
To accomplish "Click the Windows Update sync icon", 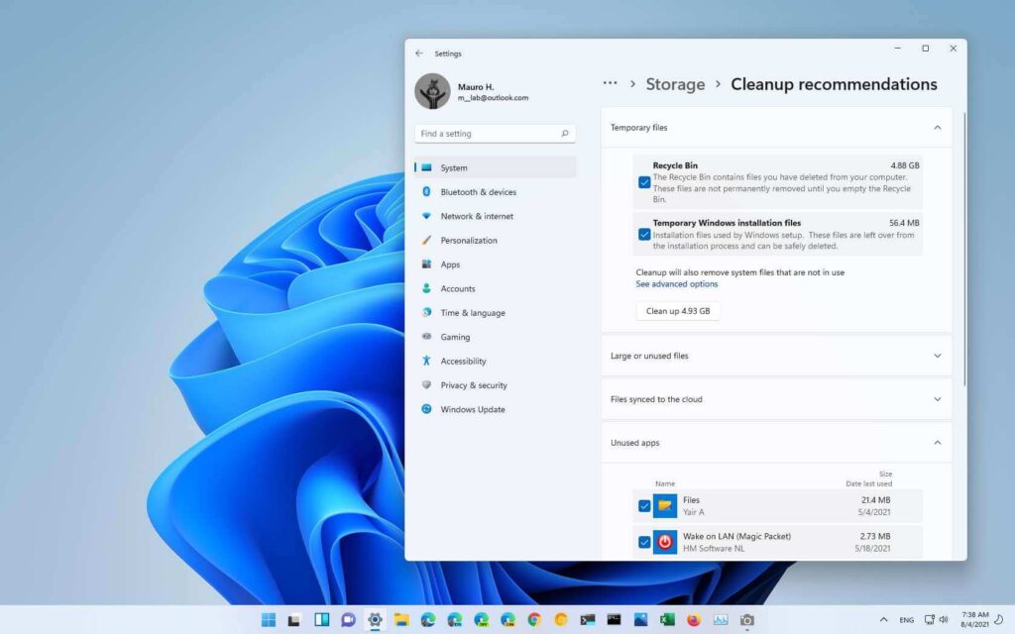I will [426, 409].
